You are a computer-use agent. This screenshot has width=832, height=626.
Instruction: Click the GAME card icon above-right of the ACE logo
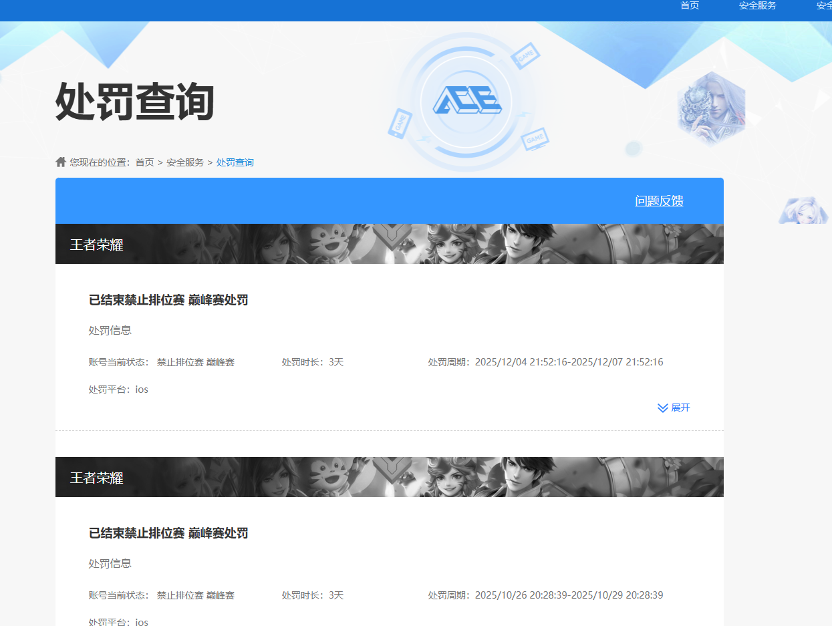pos(525,57)
